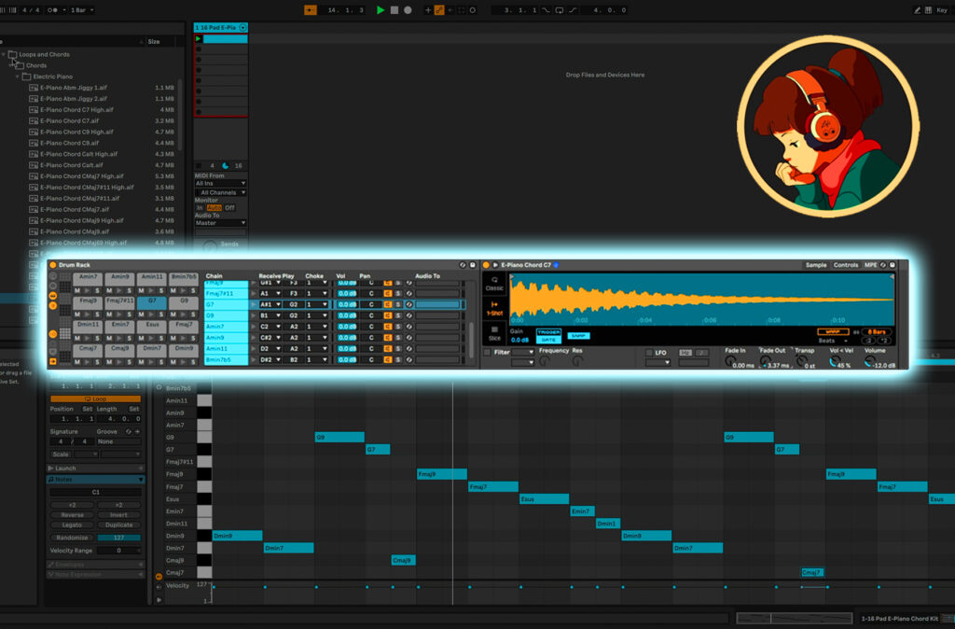955x629 pixels.
Task: Open the MIDI From All Ins dropdown
Action: (219, 183)
